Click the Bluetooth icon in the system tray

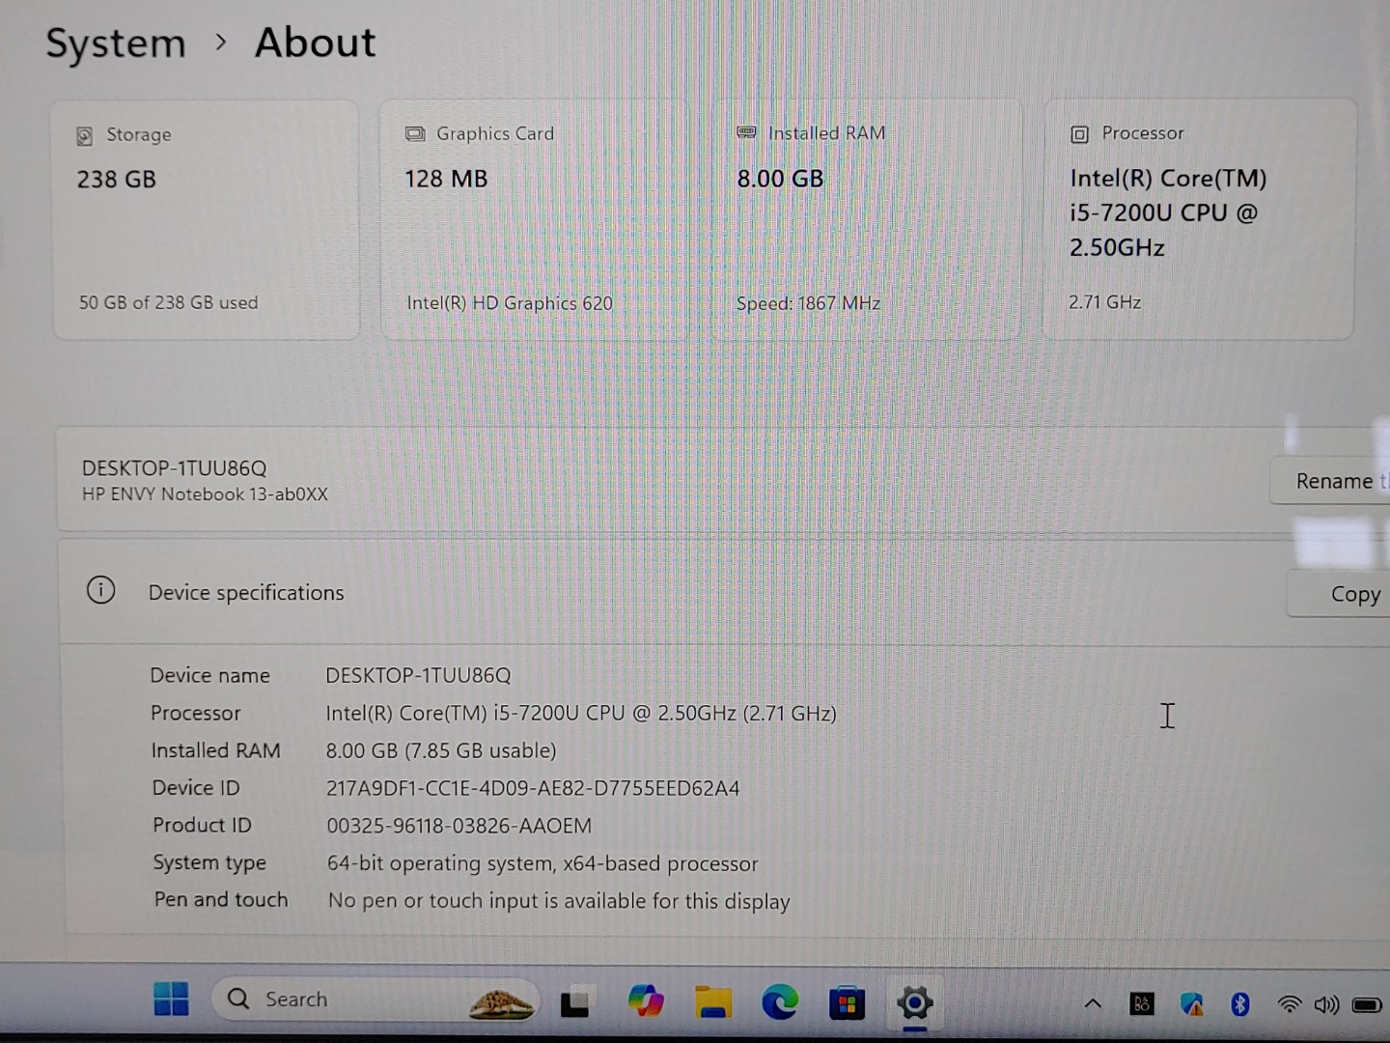[x=1238, y=1004]
